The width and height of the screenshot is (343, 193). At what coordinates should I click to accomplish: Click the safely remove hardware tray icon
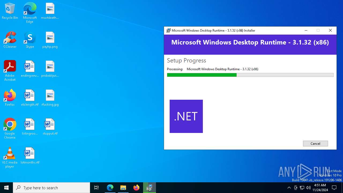pos(296,188)
